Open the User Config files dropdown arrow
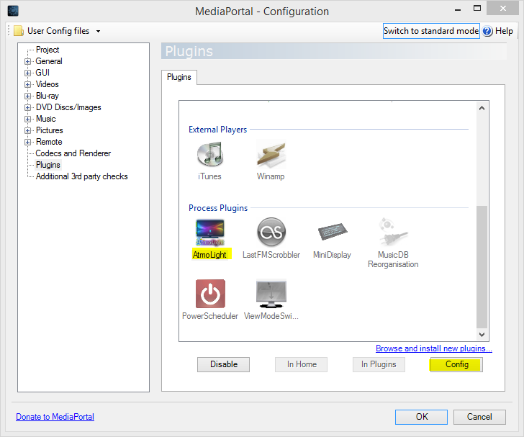The height and width of the screenshot is (437, 524). (x=98, y=32)
